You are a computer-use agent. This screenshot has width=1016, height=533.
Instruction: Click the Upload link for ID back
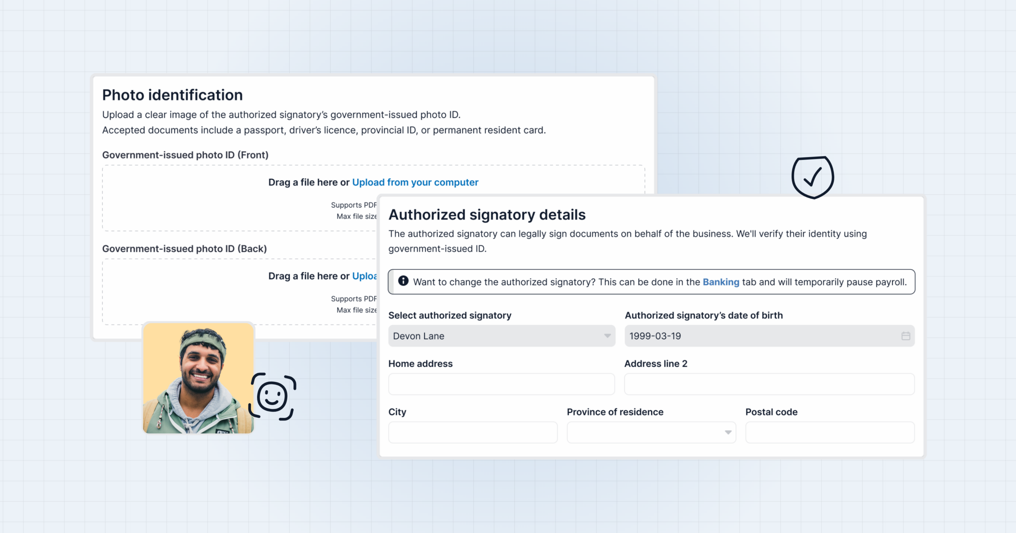[x=364, y=276]
